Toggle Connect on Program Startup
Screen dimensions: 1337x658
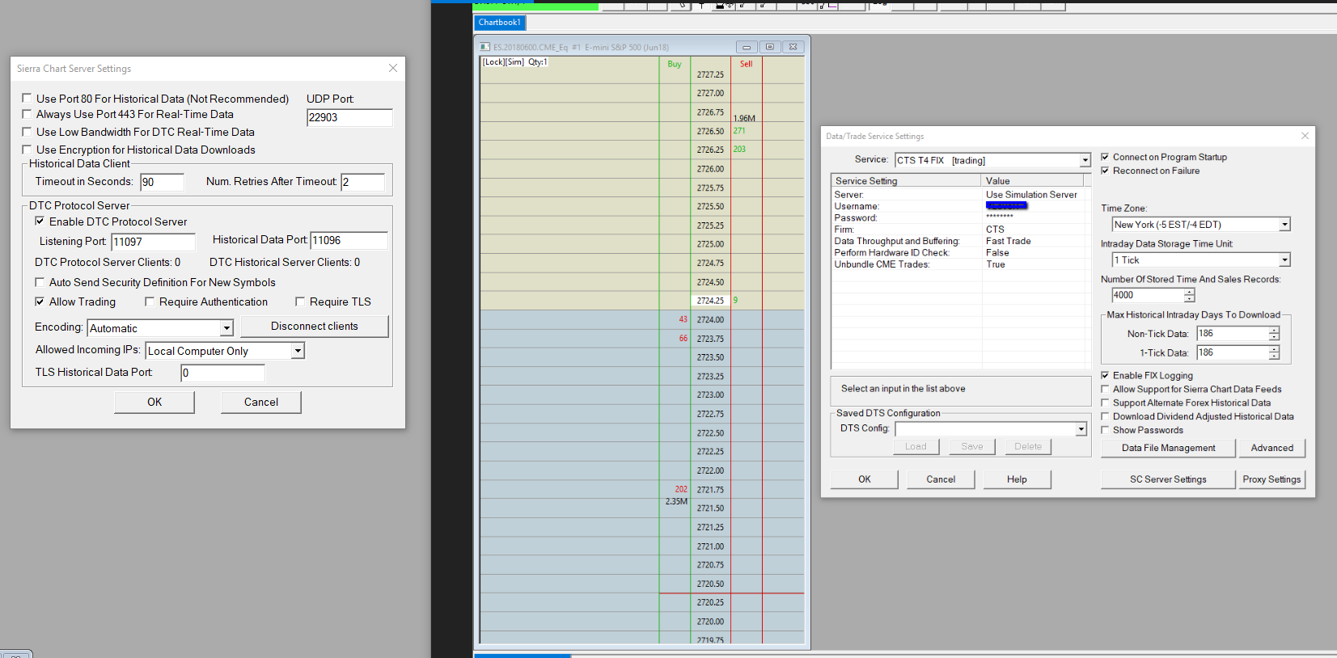1105,157
